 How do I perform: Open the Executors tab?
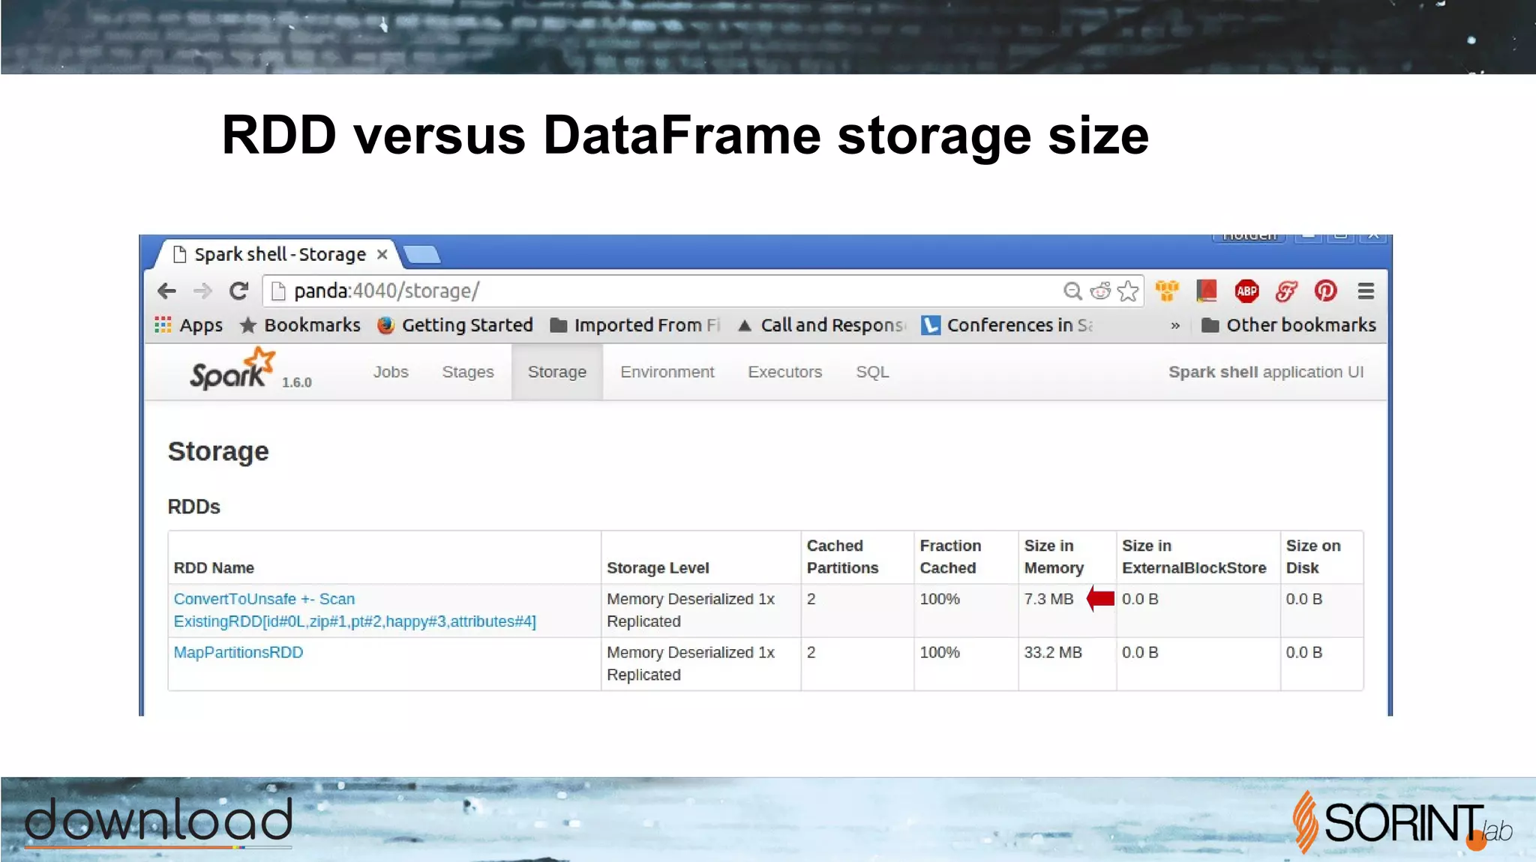[x=784, y=372]
